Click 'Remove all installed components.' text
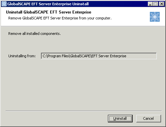 click(x=34, y=34)
